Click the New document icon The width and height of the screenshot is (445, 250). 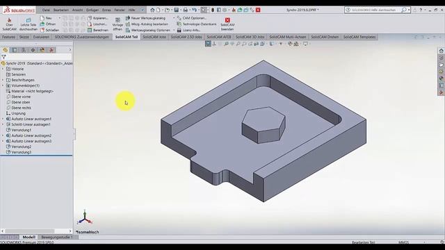(x=159, y=10)
